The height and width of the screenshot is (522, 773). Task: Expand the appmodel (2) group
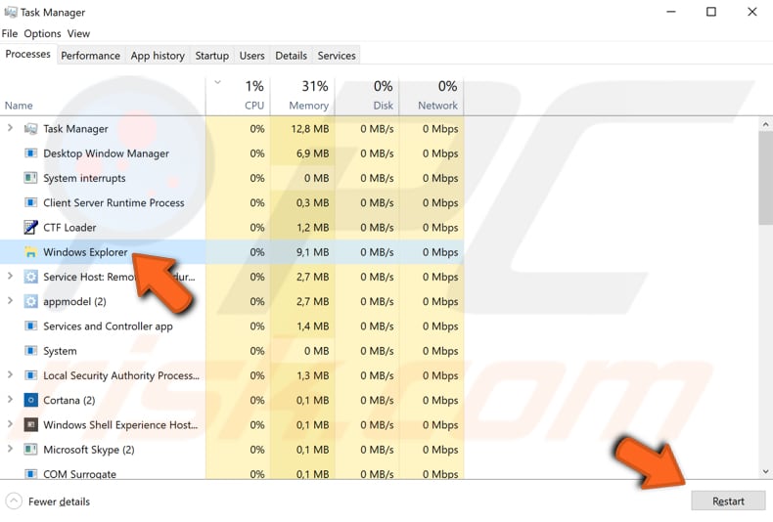[x=10, y=301]
